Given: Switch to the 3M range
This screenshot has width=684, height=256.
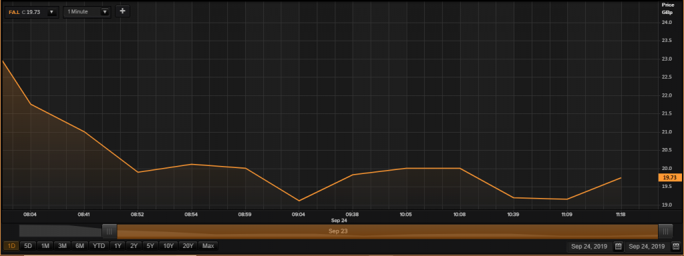Looking at the screenshot, I should coord(62,246).
